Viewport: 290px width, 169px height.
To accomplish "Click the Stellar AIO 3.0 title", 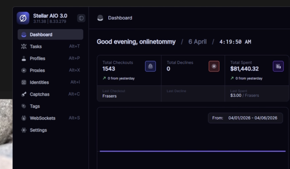I will pyautogui.click(x=50, y=16).
